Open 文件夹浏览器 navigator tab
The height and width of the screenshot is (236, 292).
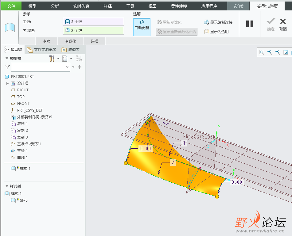[42, 49]
